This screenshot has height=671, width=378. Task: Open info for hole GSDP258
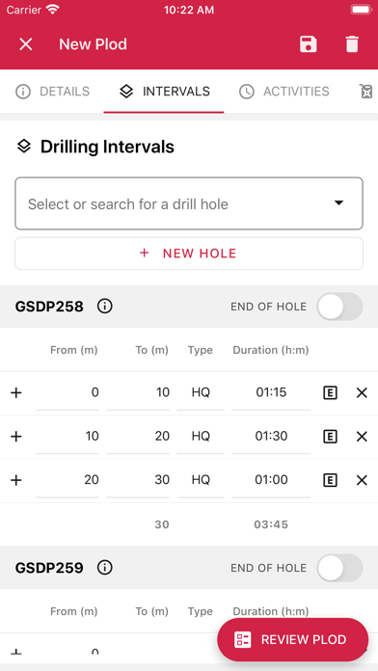click(104, 307)
